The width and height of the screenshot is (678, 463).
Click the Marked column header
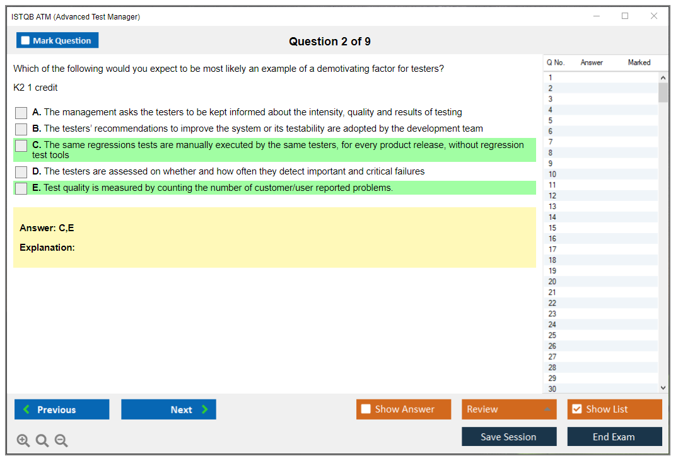point(638,62)
